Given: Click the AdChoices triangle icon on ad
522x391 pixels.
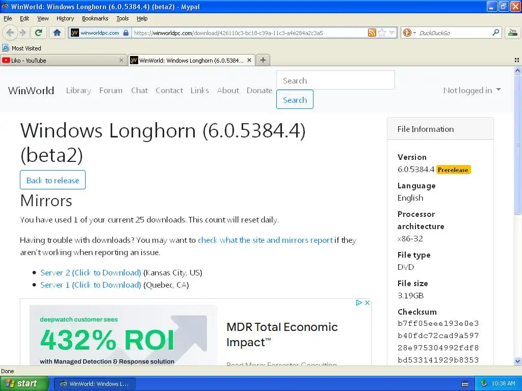Looking at the screenshot, I should pyautogui.click(x=359, y=302).
